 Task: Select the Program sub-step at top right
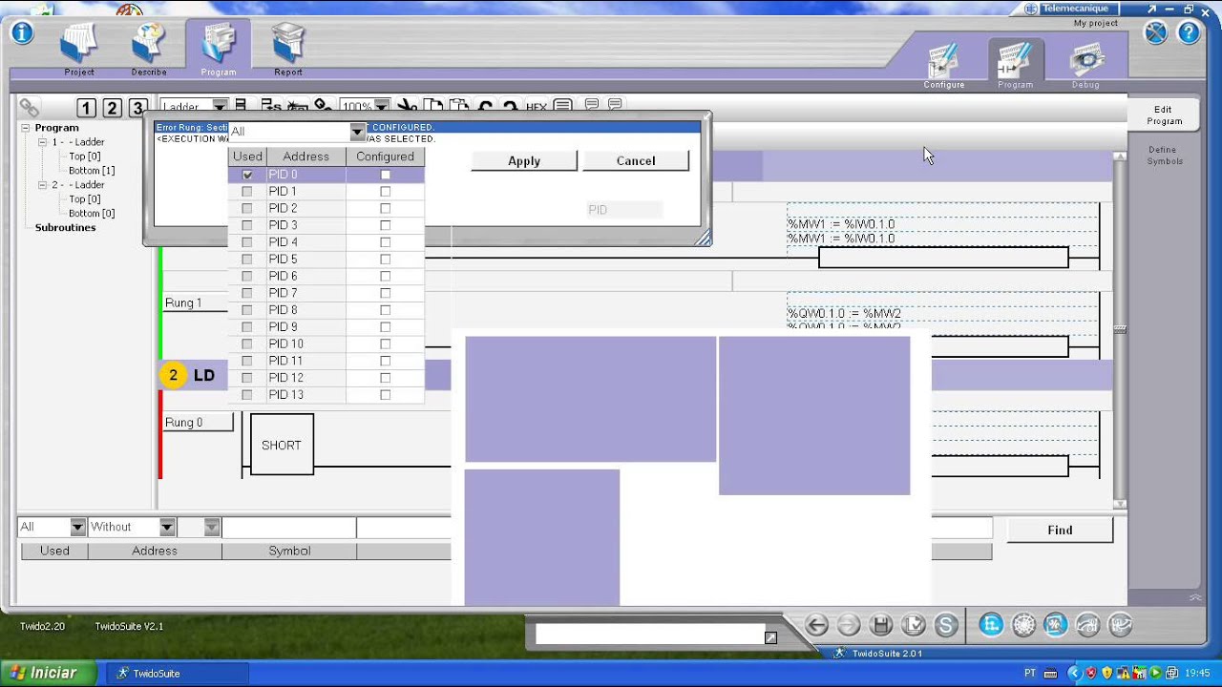[x=1015, y=63]
